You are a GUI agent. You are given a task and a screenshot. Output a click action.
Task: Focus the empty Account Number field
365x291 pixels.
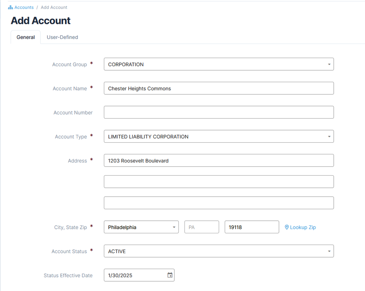tap(219, 112)
